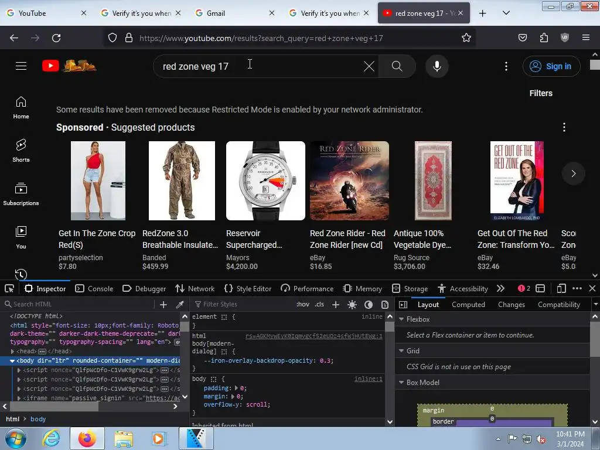Open the Style Editor tab
This screenshot has height=450, width=600.
[248, 288]
